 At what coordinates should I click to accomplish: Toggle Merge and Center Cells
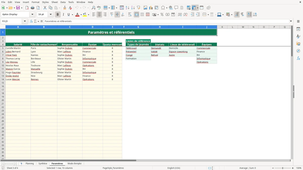(137, 15)
